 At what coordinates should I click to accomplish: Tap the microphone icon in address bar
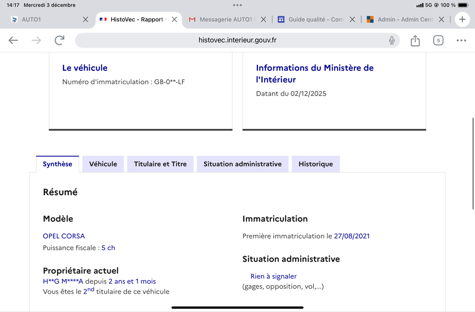pyautogui.click(x=391, y=40)
